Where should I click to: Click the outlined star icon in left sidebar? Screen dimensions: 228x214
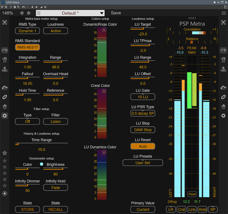click(5, 153)
